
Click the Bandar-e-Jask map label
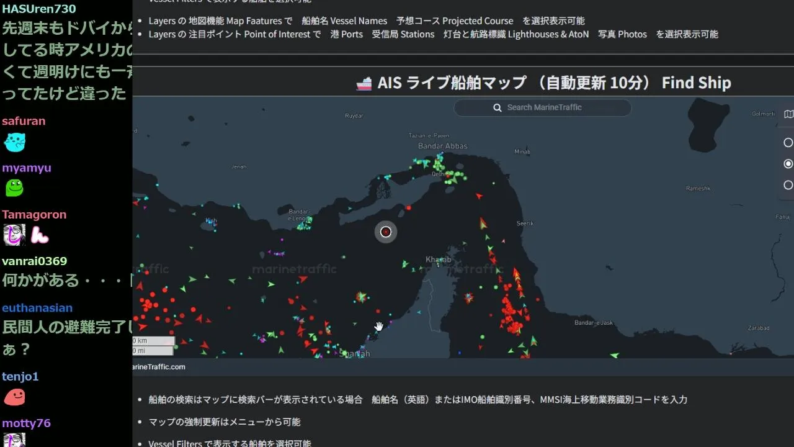point(594,323)
